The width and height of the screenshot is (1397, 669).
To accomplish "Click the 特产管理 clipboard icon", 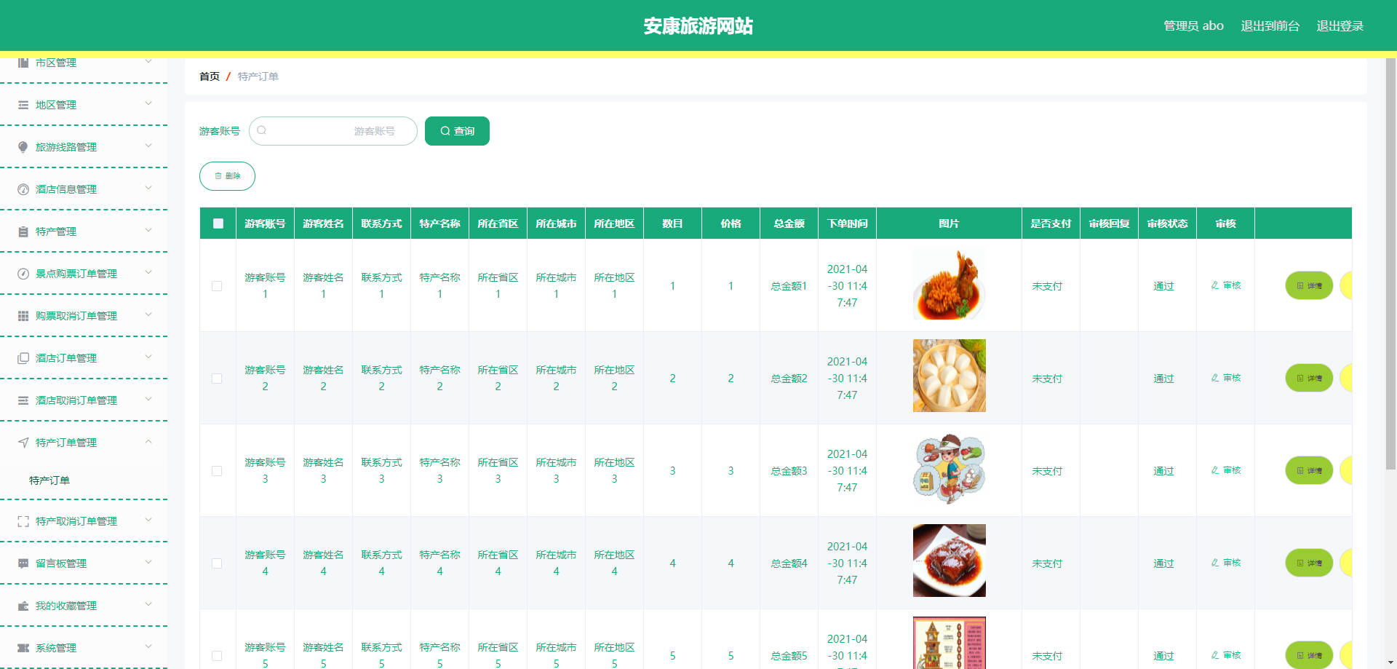I will coord(23,231).
